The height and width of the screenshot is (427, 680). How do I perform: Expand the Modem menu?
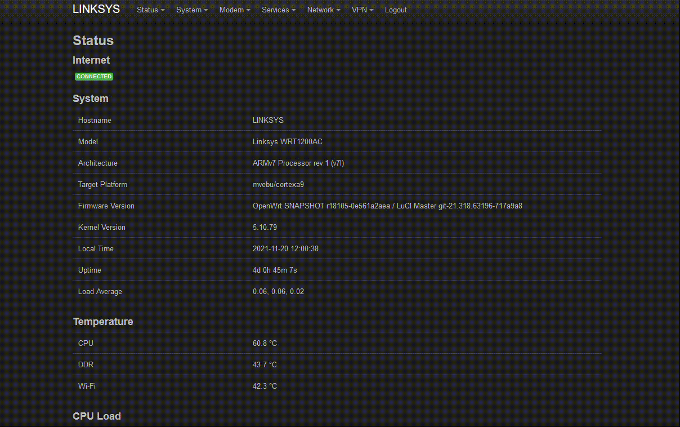(235, 10)
